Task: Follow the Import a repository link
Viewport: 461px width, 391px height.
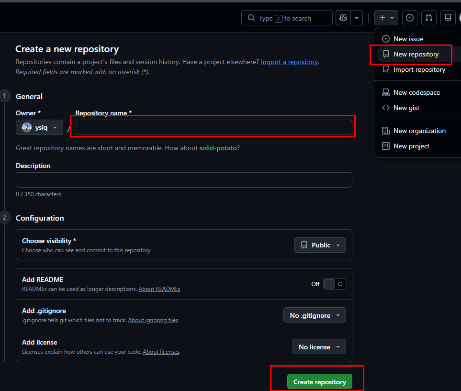Action: (x=289, y=62)
